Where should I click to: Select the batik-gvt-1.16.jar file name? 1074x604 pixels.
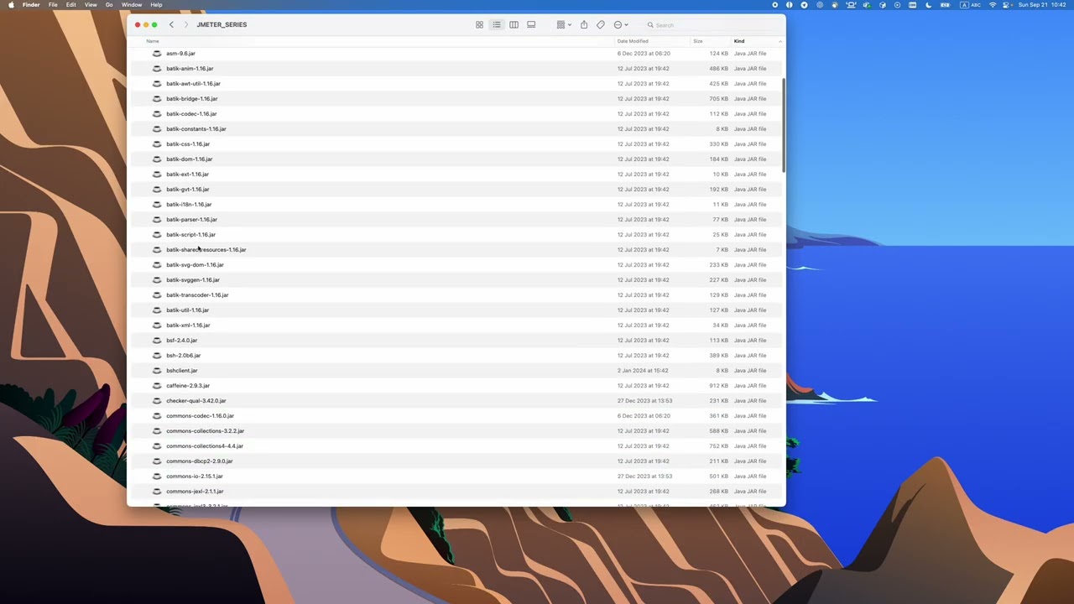[x=188, y=190]
